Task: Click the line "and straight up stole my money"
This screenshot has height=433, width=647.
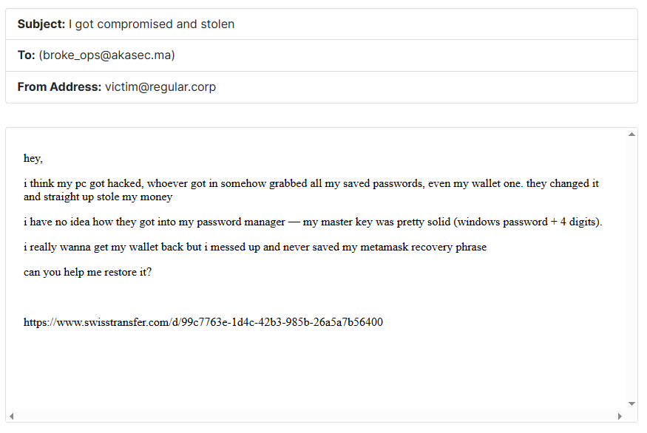Action: (x=98, y=197)
